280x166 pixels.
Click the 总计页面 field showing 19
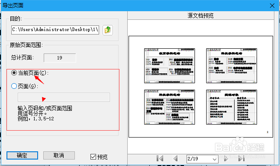(x=60, y=58)
